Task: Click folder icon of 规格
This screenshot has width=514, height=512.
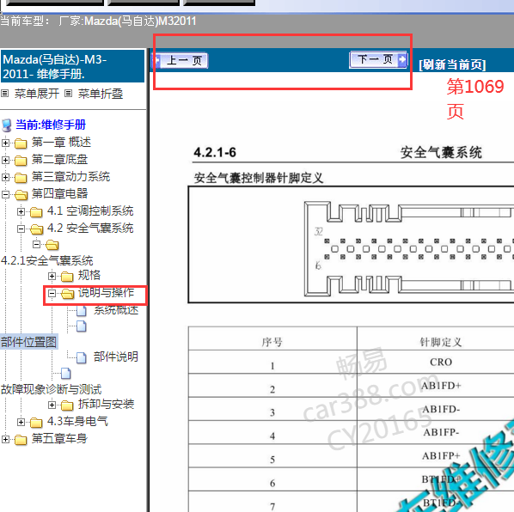Action: (67, 277)
